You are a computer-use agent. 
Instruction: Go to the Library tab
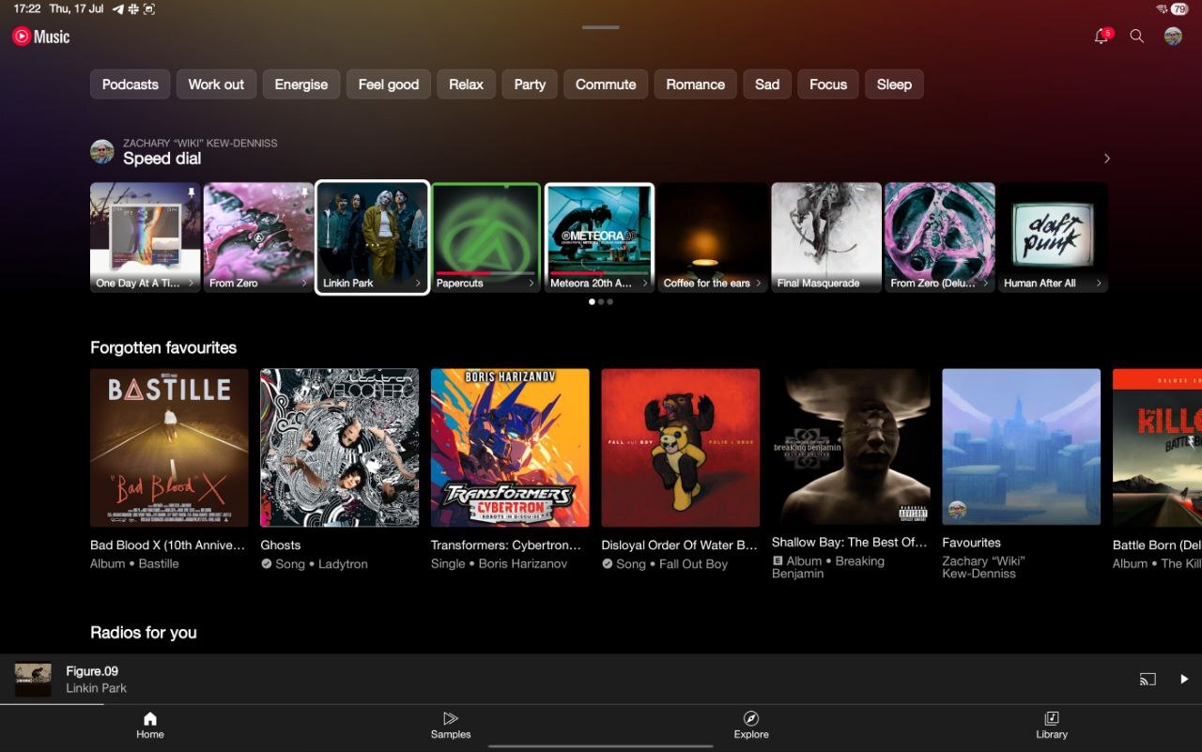click(1051, 724)
